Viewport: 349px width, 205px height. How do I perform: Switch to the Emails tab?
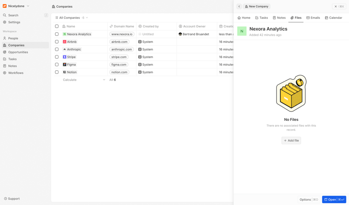point(313,17)
